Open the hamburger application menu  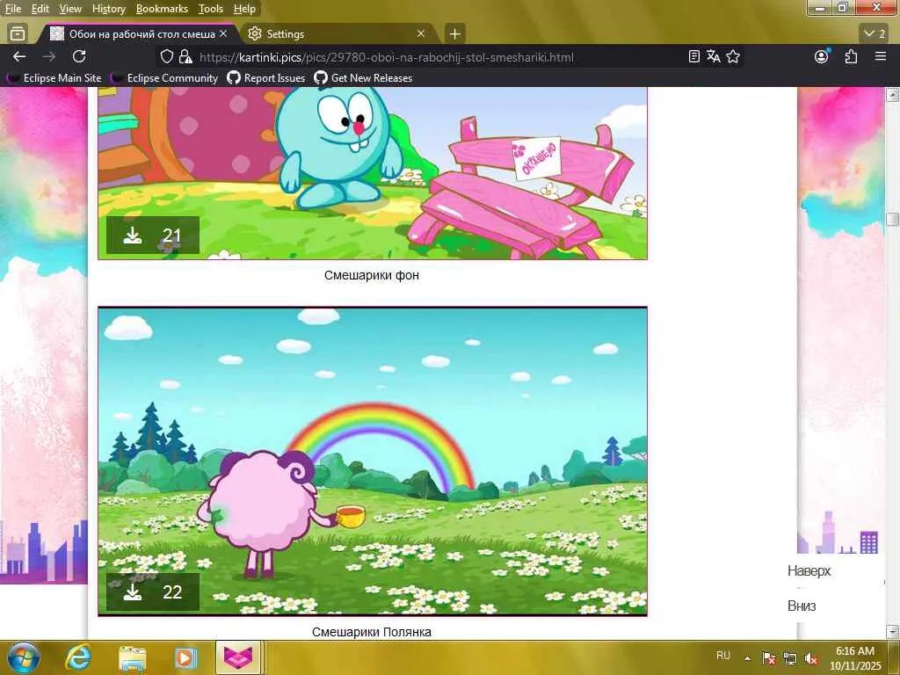click(x=881, y=56)
